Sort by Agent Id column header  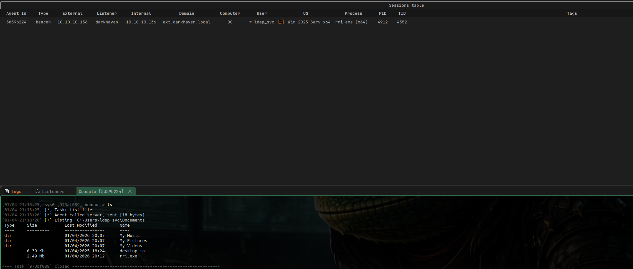pos(16,13)
